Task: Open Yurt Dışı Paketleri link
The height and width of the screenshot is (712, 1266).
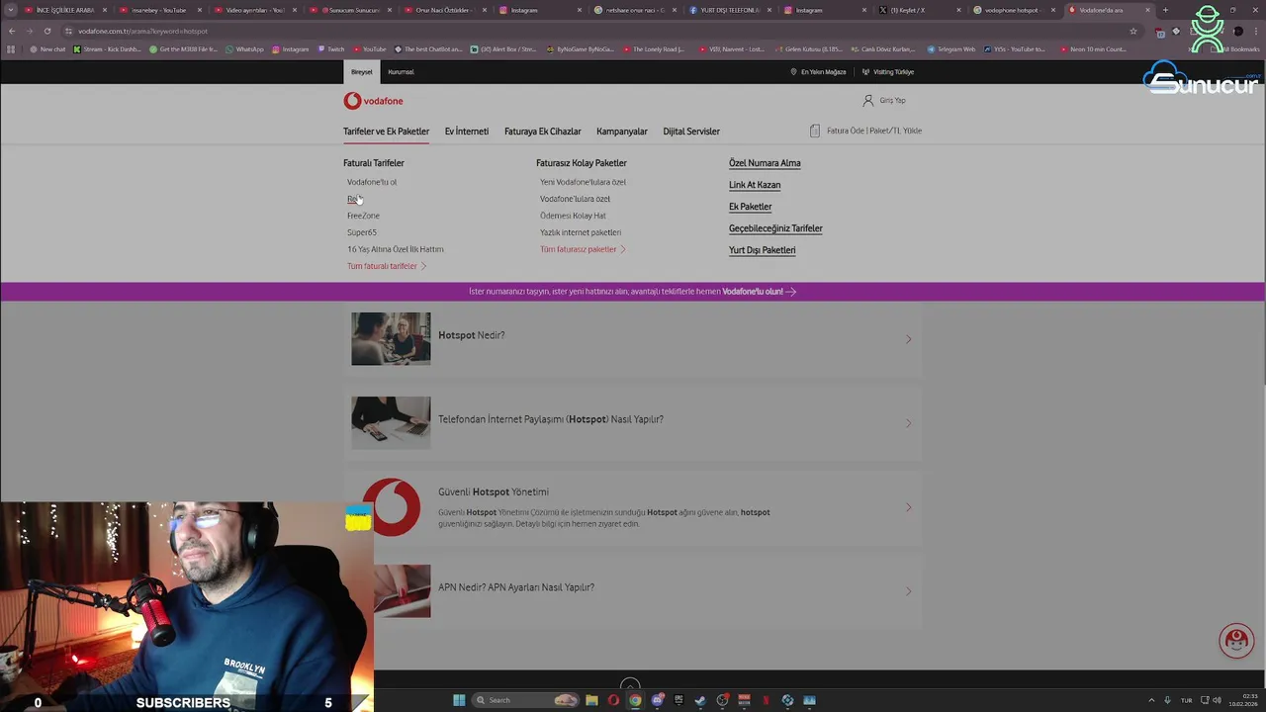Action: point(762,250)
